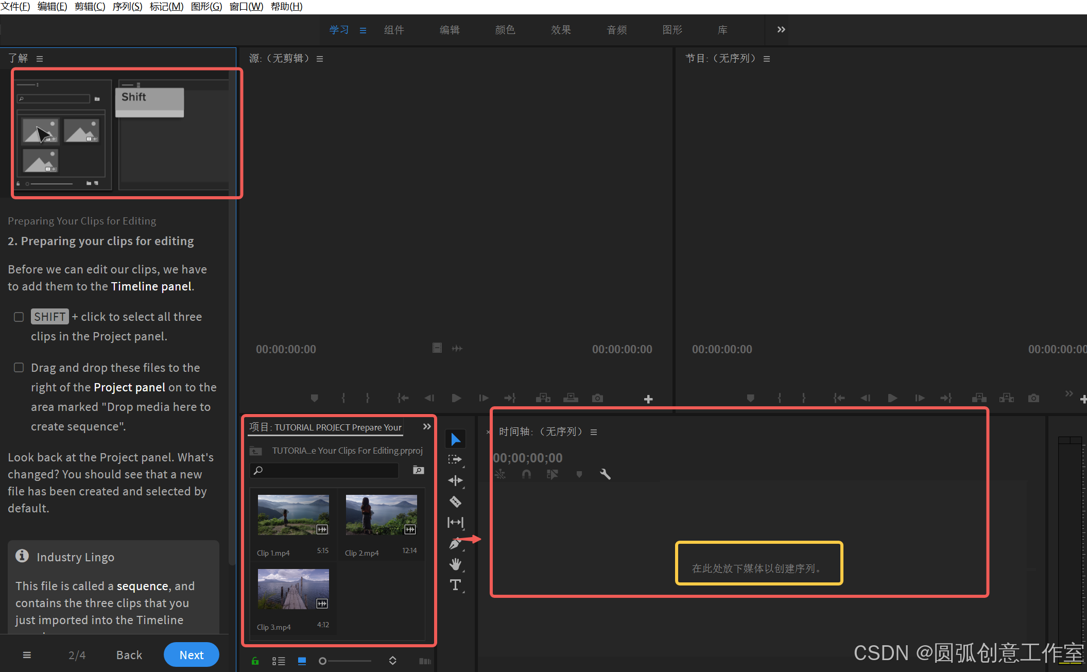Toggle project writable lock icon
Screen dimensions: 1087x672
tap(255, 661)
